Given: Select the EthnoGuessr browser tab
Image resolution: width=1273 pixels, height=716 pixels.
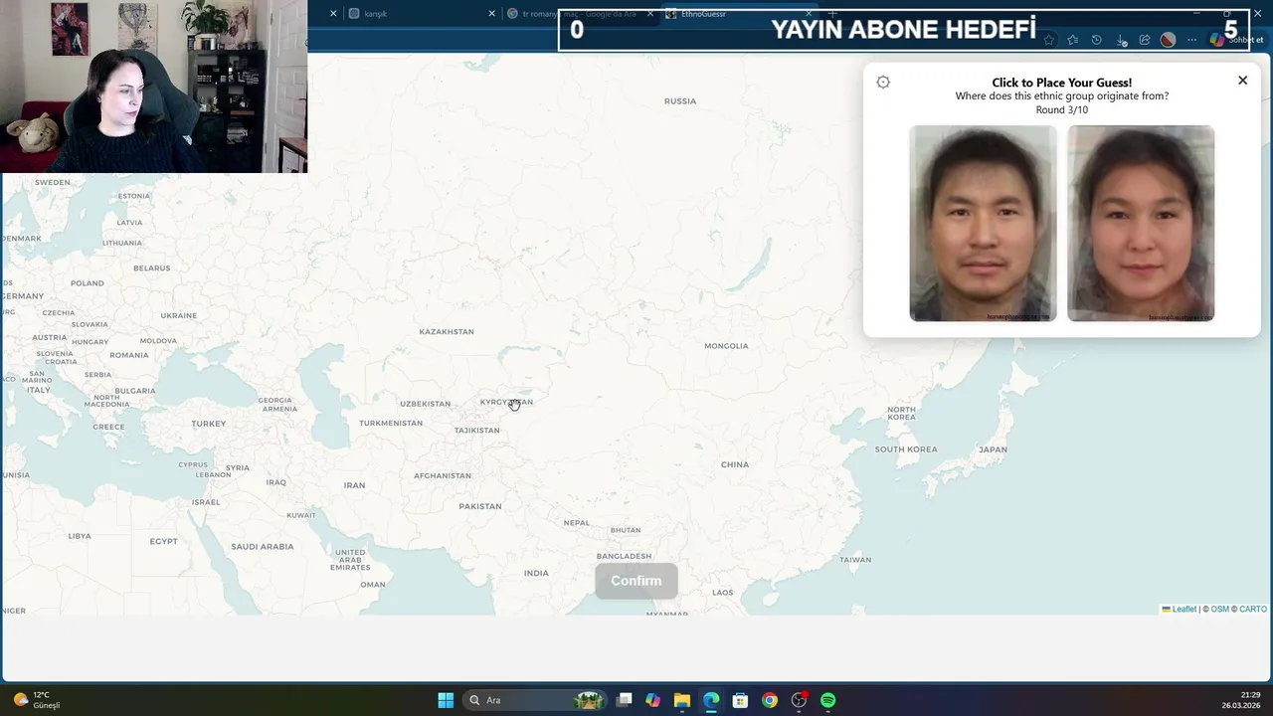Looking at the screenshot, I should (736, 14).
